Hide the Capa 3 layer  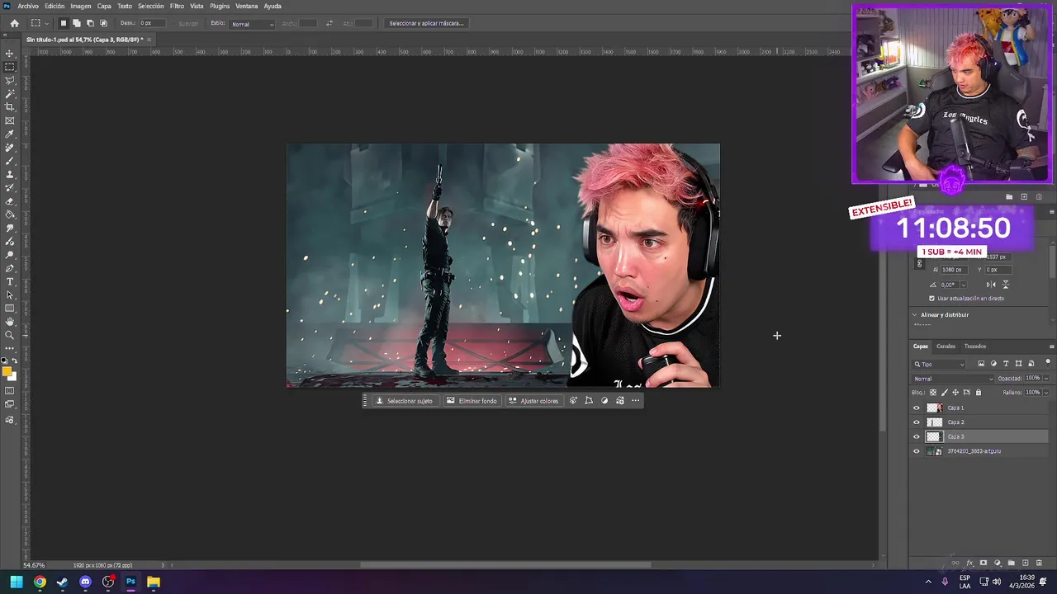tap(916, 436)
